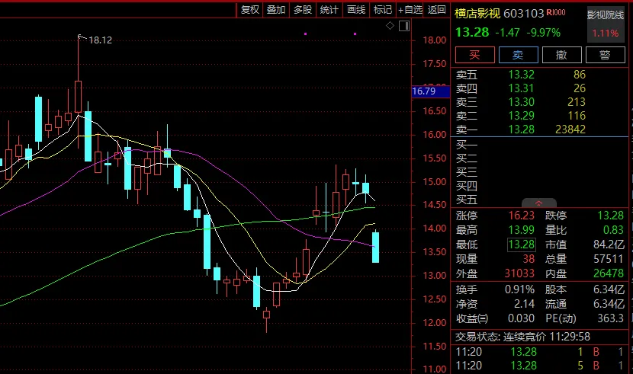This screenshot has width=633, height=374.
Task: Click the diamond marker icon above chart
Action: pyautogui.click(x=390, y=26)
